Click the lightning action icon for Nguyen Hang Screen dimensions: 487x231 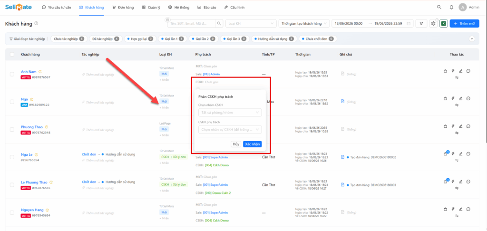coord(453,209)
